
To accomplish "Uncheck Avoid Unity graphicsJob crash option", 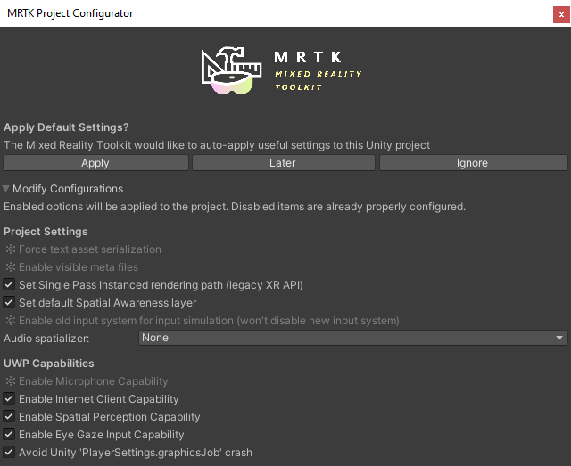I will [x=10, y=453].
